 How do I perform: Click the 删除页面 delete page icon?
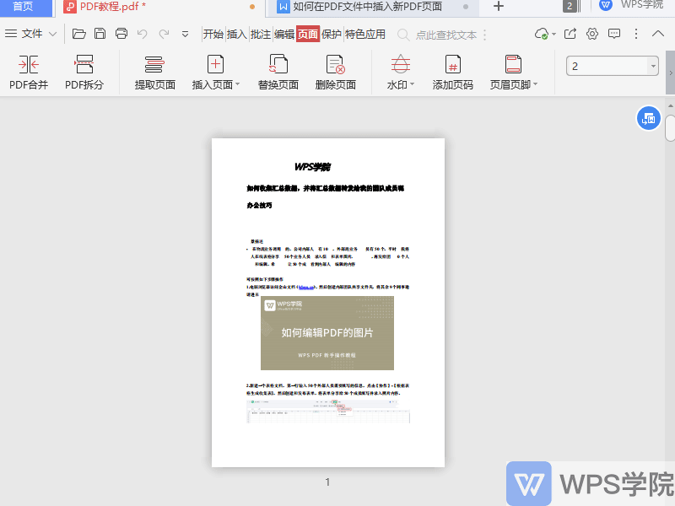(335, 65)
